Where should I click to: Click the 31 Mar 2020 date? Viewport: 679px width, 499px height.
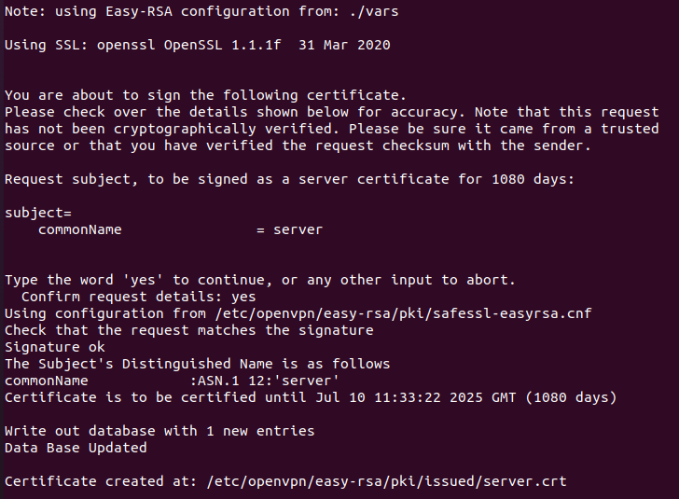(x=344, y=45)
